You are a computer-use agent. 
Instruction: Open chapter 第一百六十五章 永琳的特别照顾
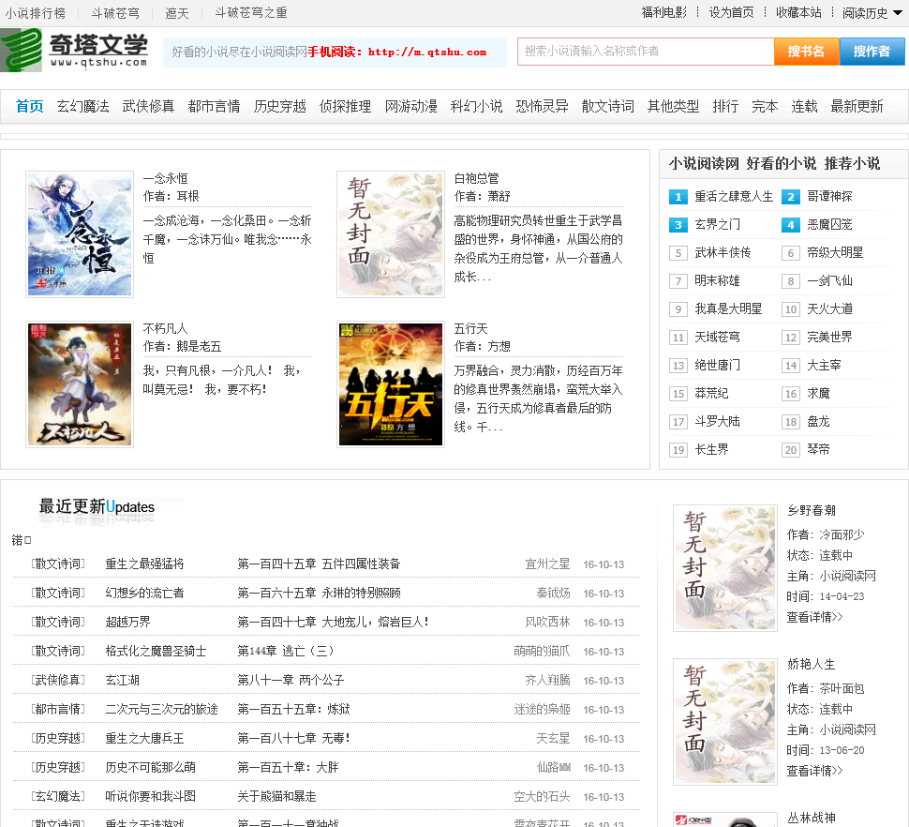coord(319,593)
